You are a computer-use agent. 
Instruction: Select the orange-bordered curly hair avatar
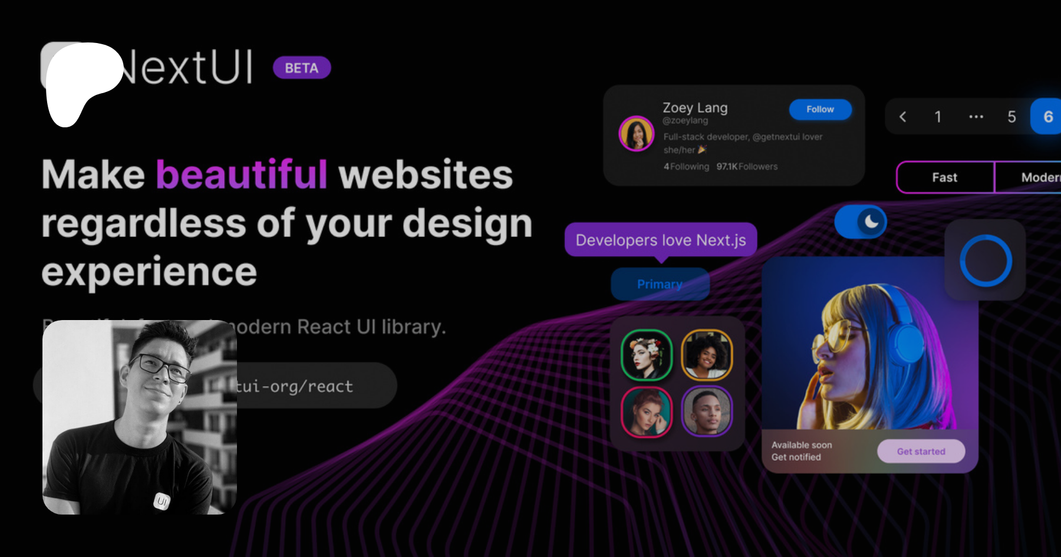tap(707, 355)
